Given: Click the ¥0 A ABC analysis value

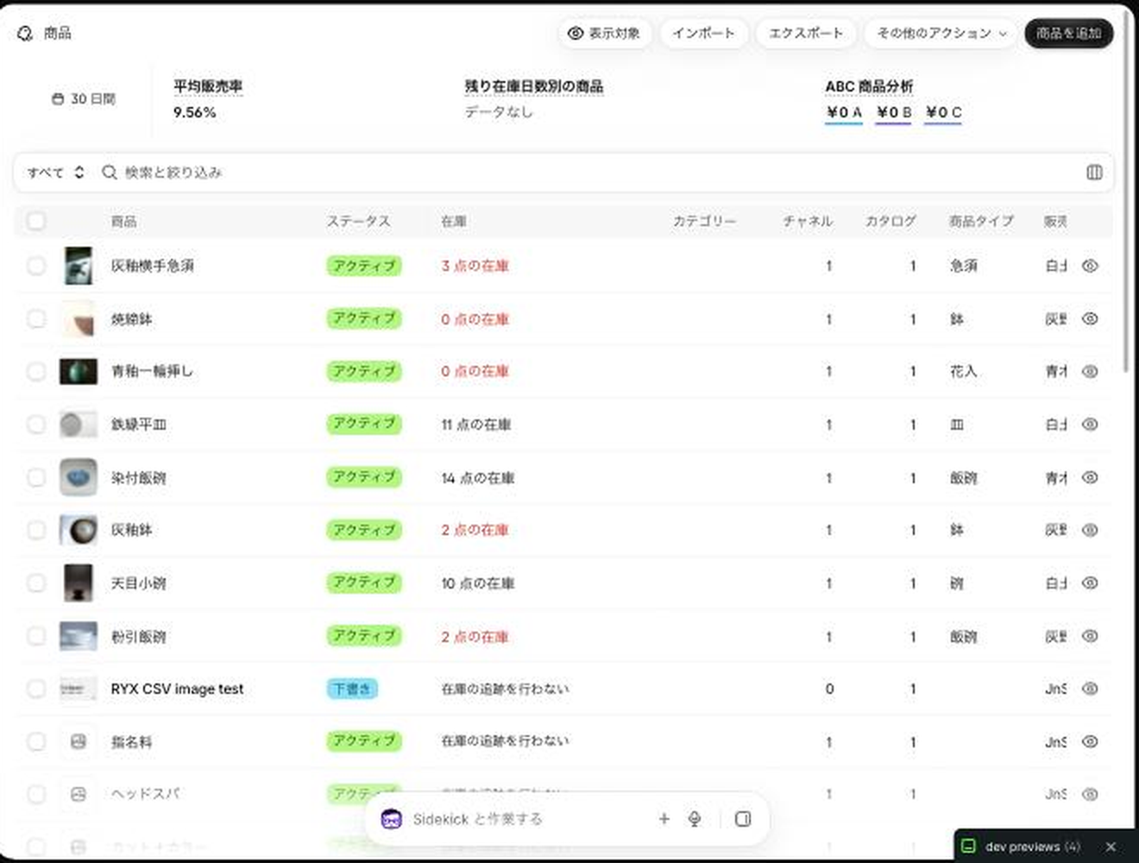Looking at the screenshot, I should click(x=844, y=113).
